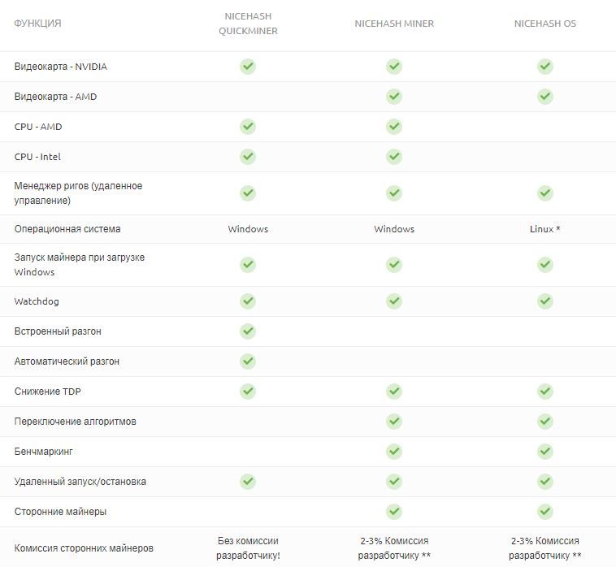This screenshot has width=616, height=567.
Task: Click the rig manager checkmark under NiceHash OS
Action: click(x=545, y=193)
